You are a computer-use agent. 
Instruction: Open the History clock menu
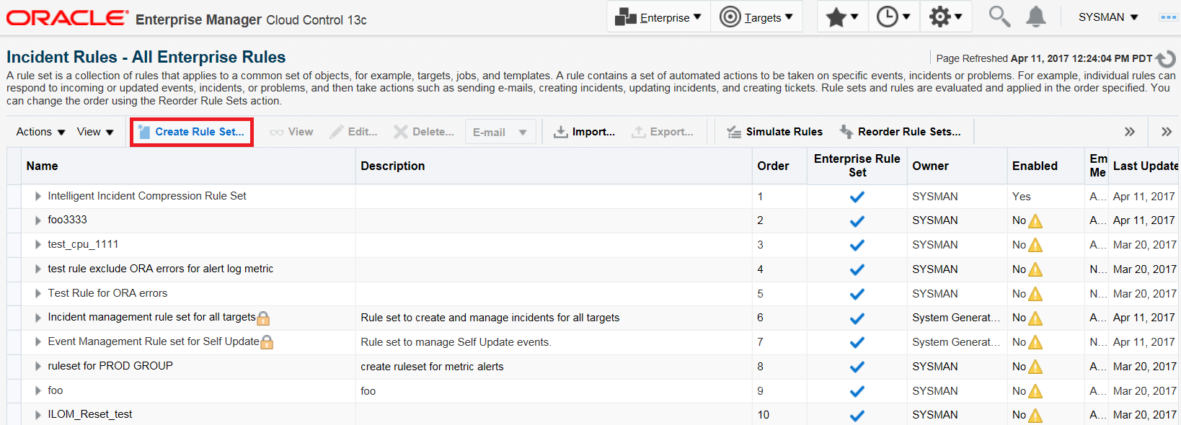pos(894,17)
